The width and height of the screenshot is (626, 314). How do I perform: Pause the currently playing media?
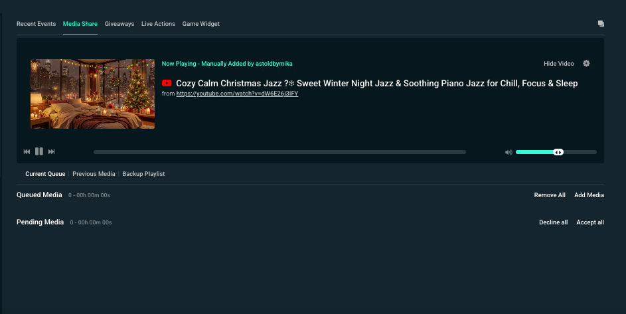(x=39, y=152)
